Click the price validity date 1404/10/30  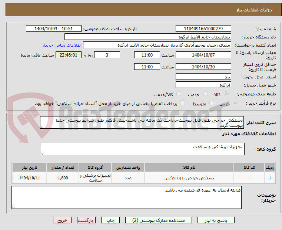[203, 67]
